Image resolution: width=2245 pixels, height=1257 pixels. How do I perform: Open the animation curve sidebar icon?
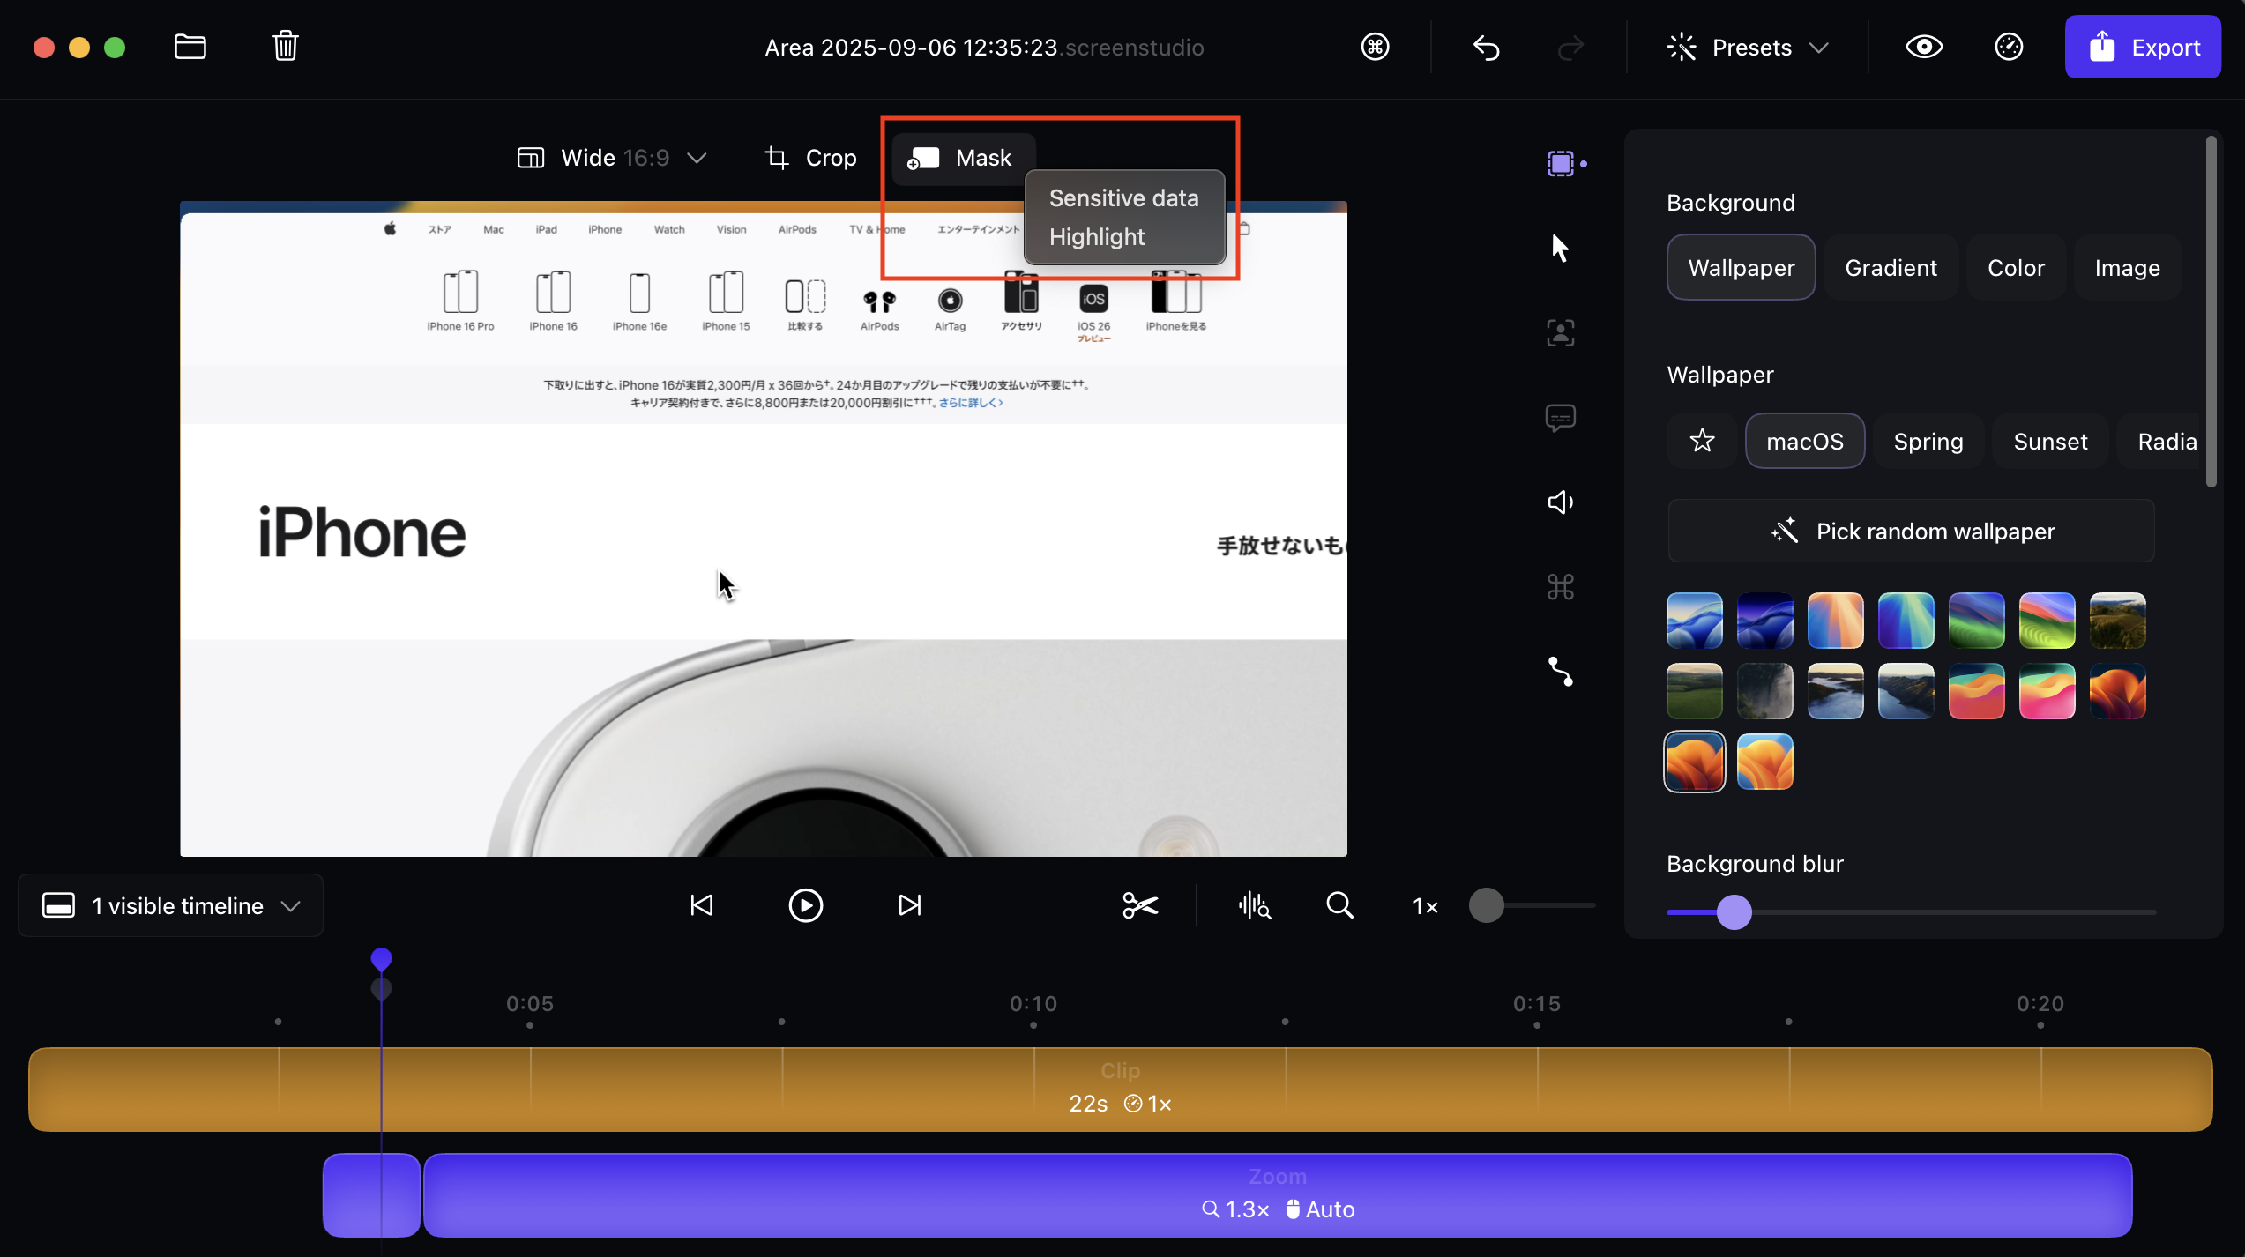pos(1560,672)
